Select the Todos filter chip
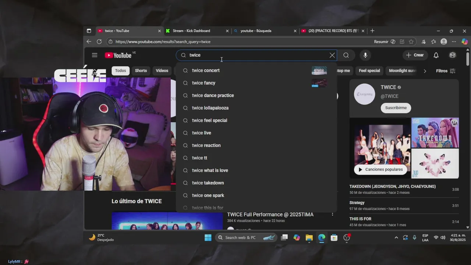Viewport: 471px width, 265px height. tap(120, 71)
